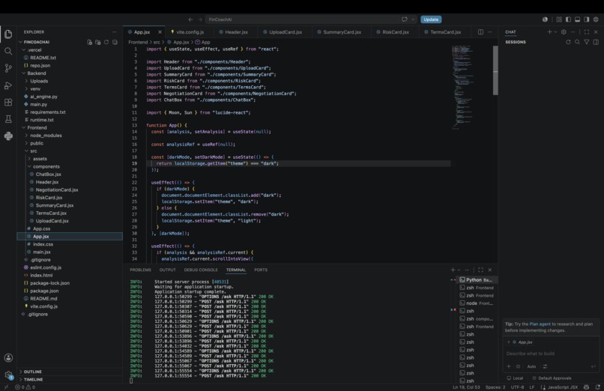Toggle the bottom panel layout button

point(578,19)
